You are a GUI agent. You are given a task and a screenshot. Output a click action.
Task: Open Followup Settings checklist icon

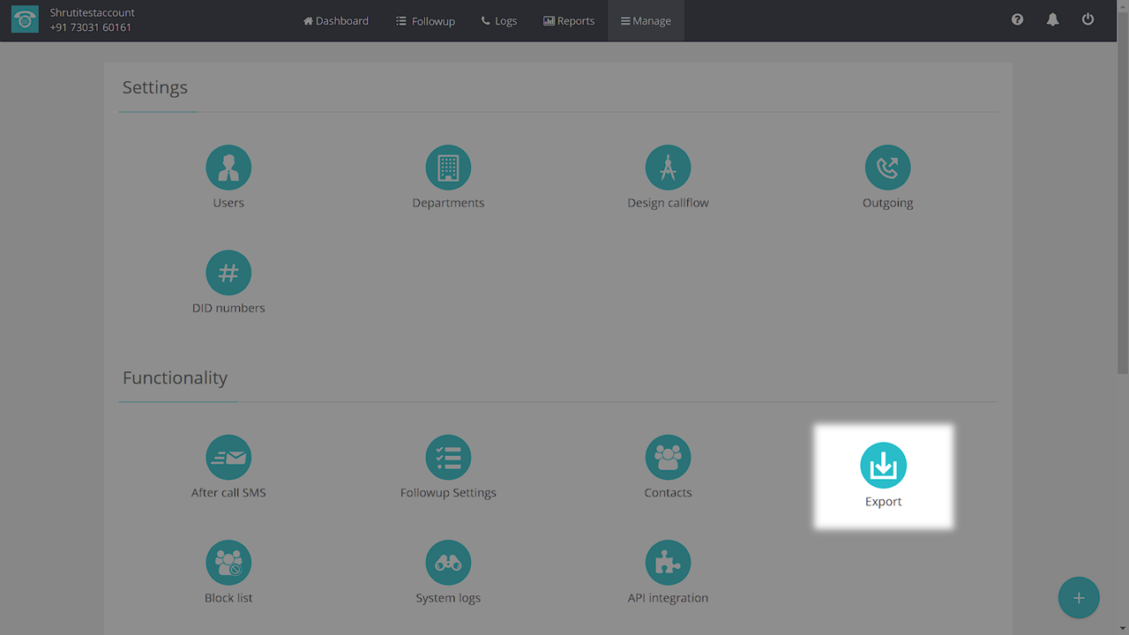click(x=448, y=458)
